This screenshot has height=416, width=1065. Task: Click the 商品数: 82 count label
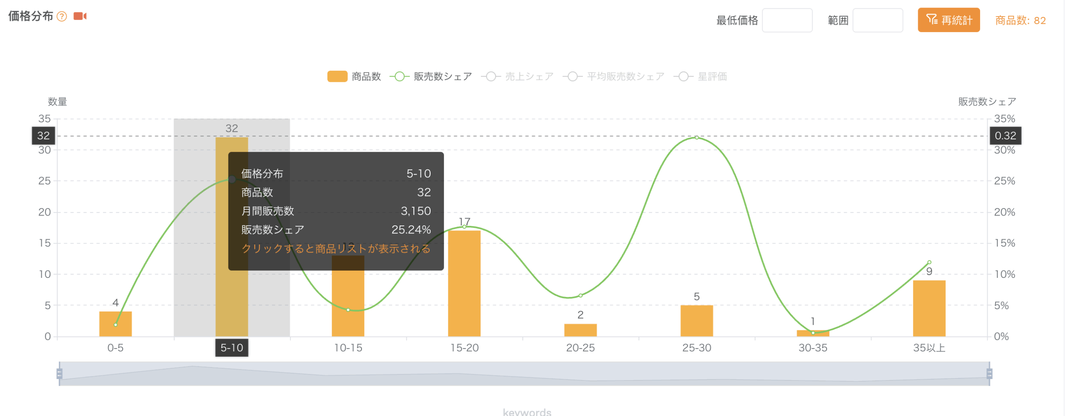(1020, 20)
